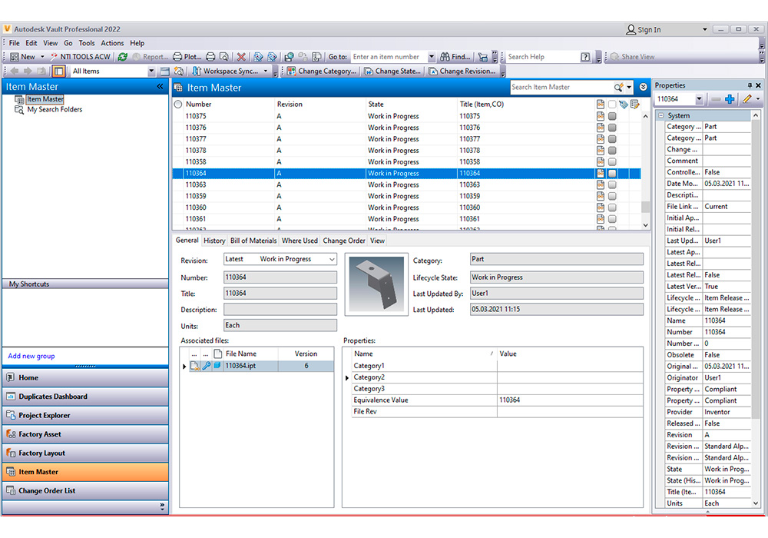Open the Revision Latest dropdown
768x538 pixels.
[x=332, y=259]
